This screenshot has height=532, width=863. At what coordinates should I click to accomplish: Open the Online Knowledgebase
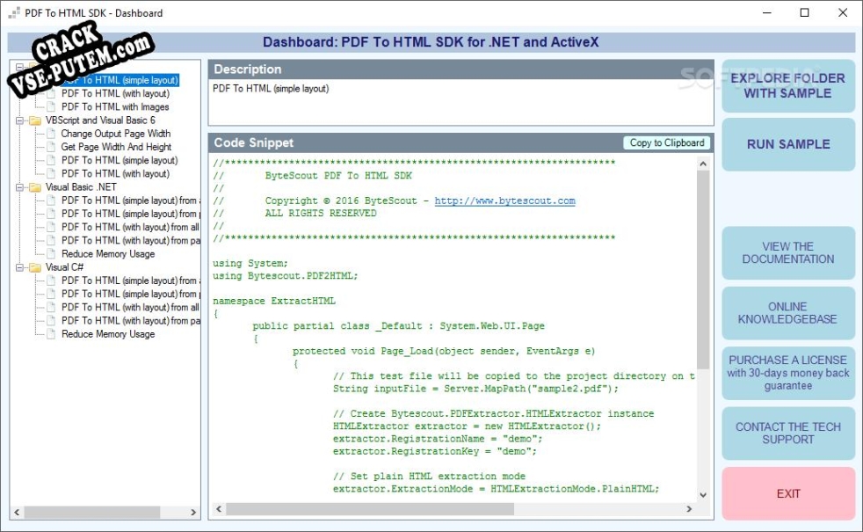(x=788, y=313)
